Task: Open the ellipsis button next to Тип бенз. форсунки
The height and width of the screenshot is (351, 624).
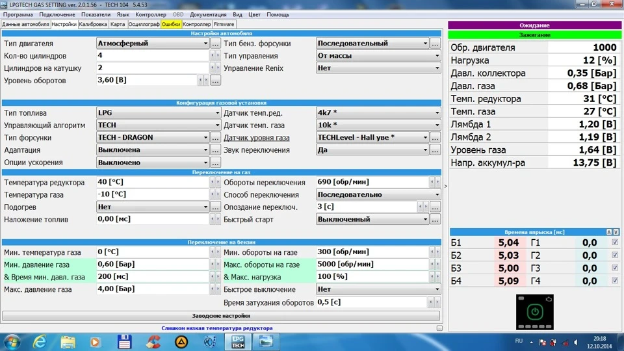Action: click(x=435, y=44)
